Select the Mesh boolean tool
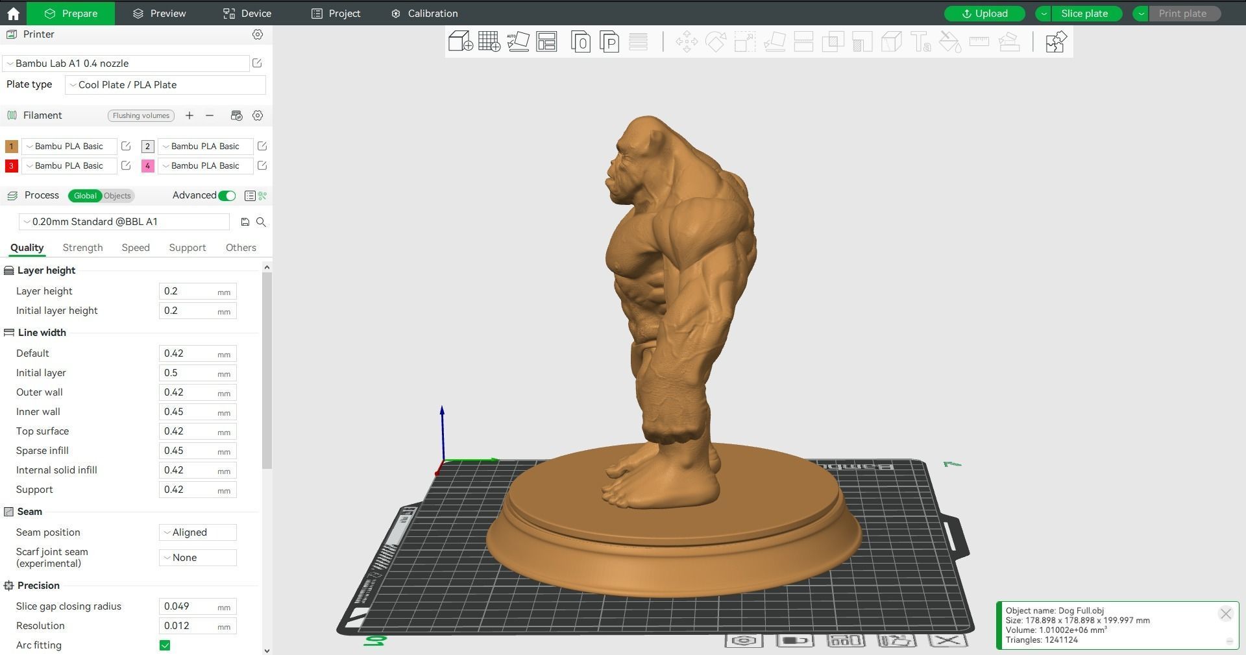The image size is (1246, 655). coord(833,42)
